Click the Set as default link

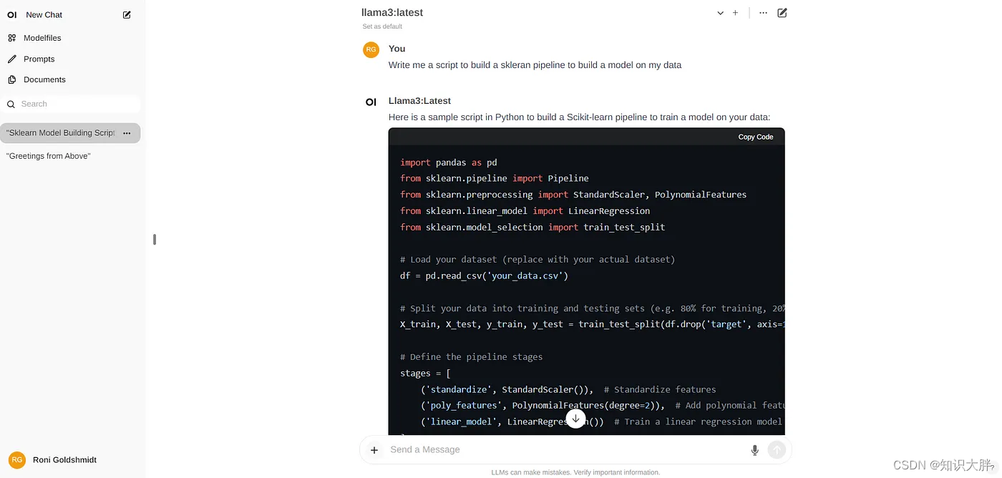pos(382,26)
